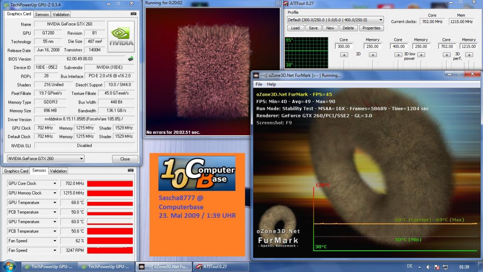This screenshot has width=483, height=272.
Task: Click the volume speaker tray icon
Action: point(428,267)
